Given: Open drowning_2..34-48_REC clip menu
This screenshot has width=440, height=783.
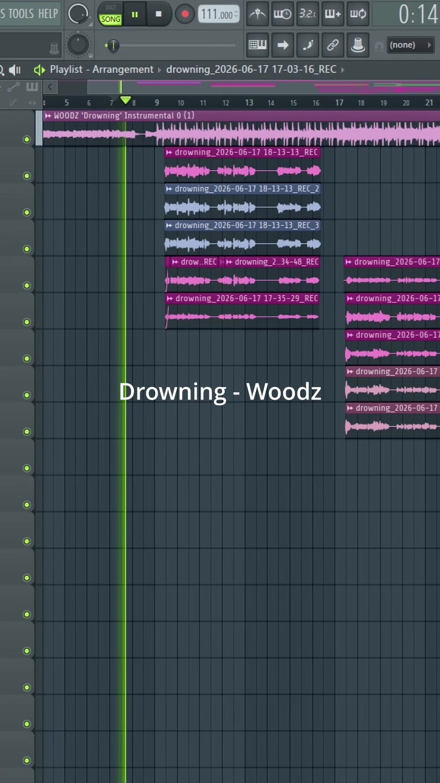Looking at the screenshot, I should pyautogui.click(x=229, y=262).
